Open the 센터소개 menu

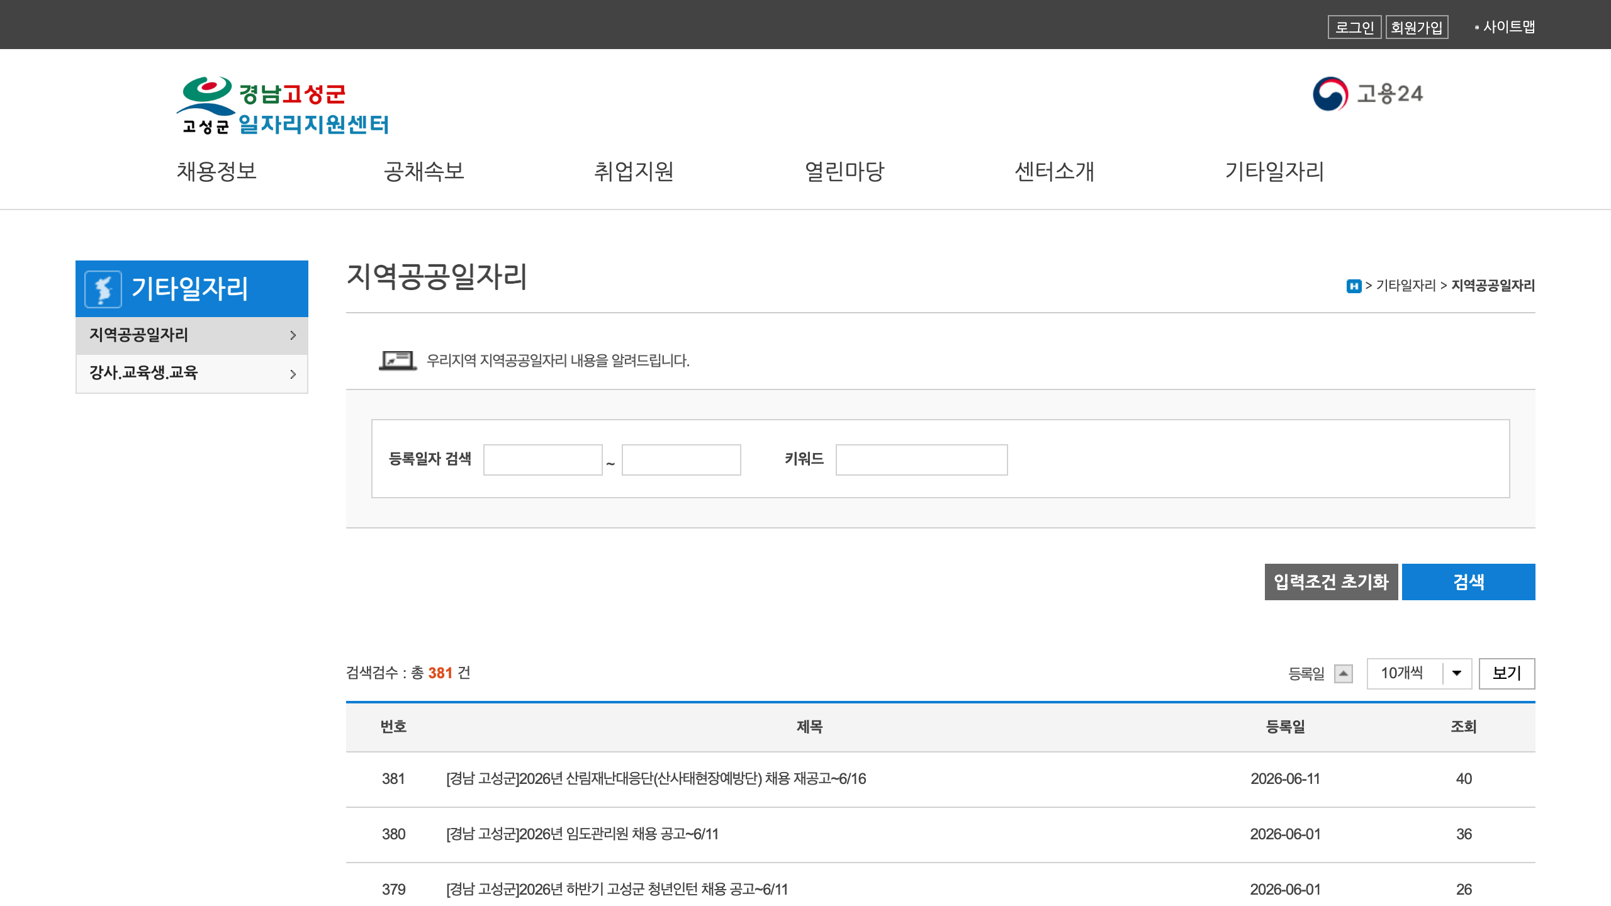(x=1055, y=171)
